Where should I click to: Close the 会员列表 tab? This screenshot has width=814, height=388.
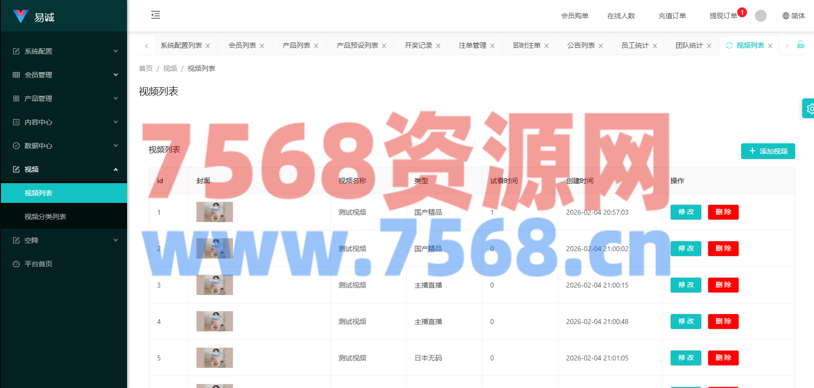(262, 46)
